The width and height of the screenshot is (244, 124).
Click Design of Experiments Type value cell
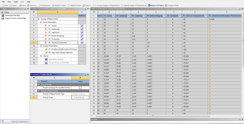click(80, 94)
